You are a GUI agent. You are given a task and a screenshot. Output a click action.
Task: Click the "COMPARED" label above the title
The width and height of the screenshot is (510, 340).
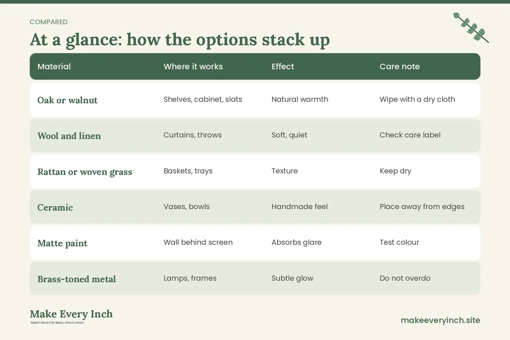click(48, 22)
